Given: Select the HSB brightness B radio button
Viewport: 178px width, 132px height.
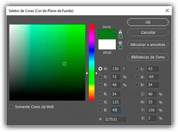Looking at the screenshot, I should pyautogui.click(x=100, y=85).
